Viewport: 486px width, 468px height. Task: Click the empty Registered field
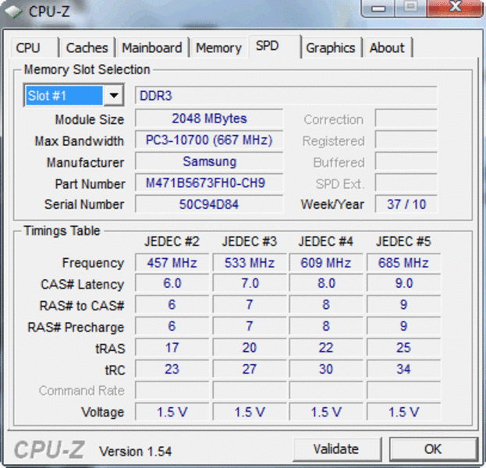(406, 140)
